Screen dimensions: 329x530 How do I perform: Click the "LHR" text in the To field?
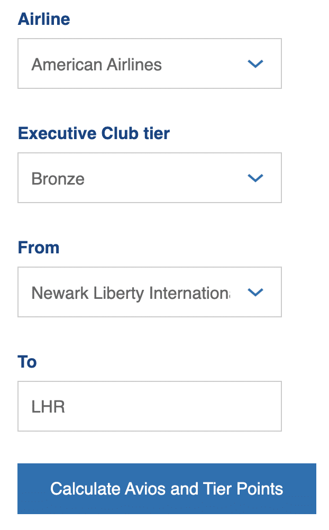(x=48, y=407)
